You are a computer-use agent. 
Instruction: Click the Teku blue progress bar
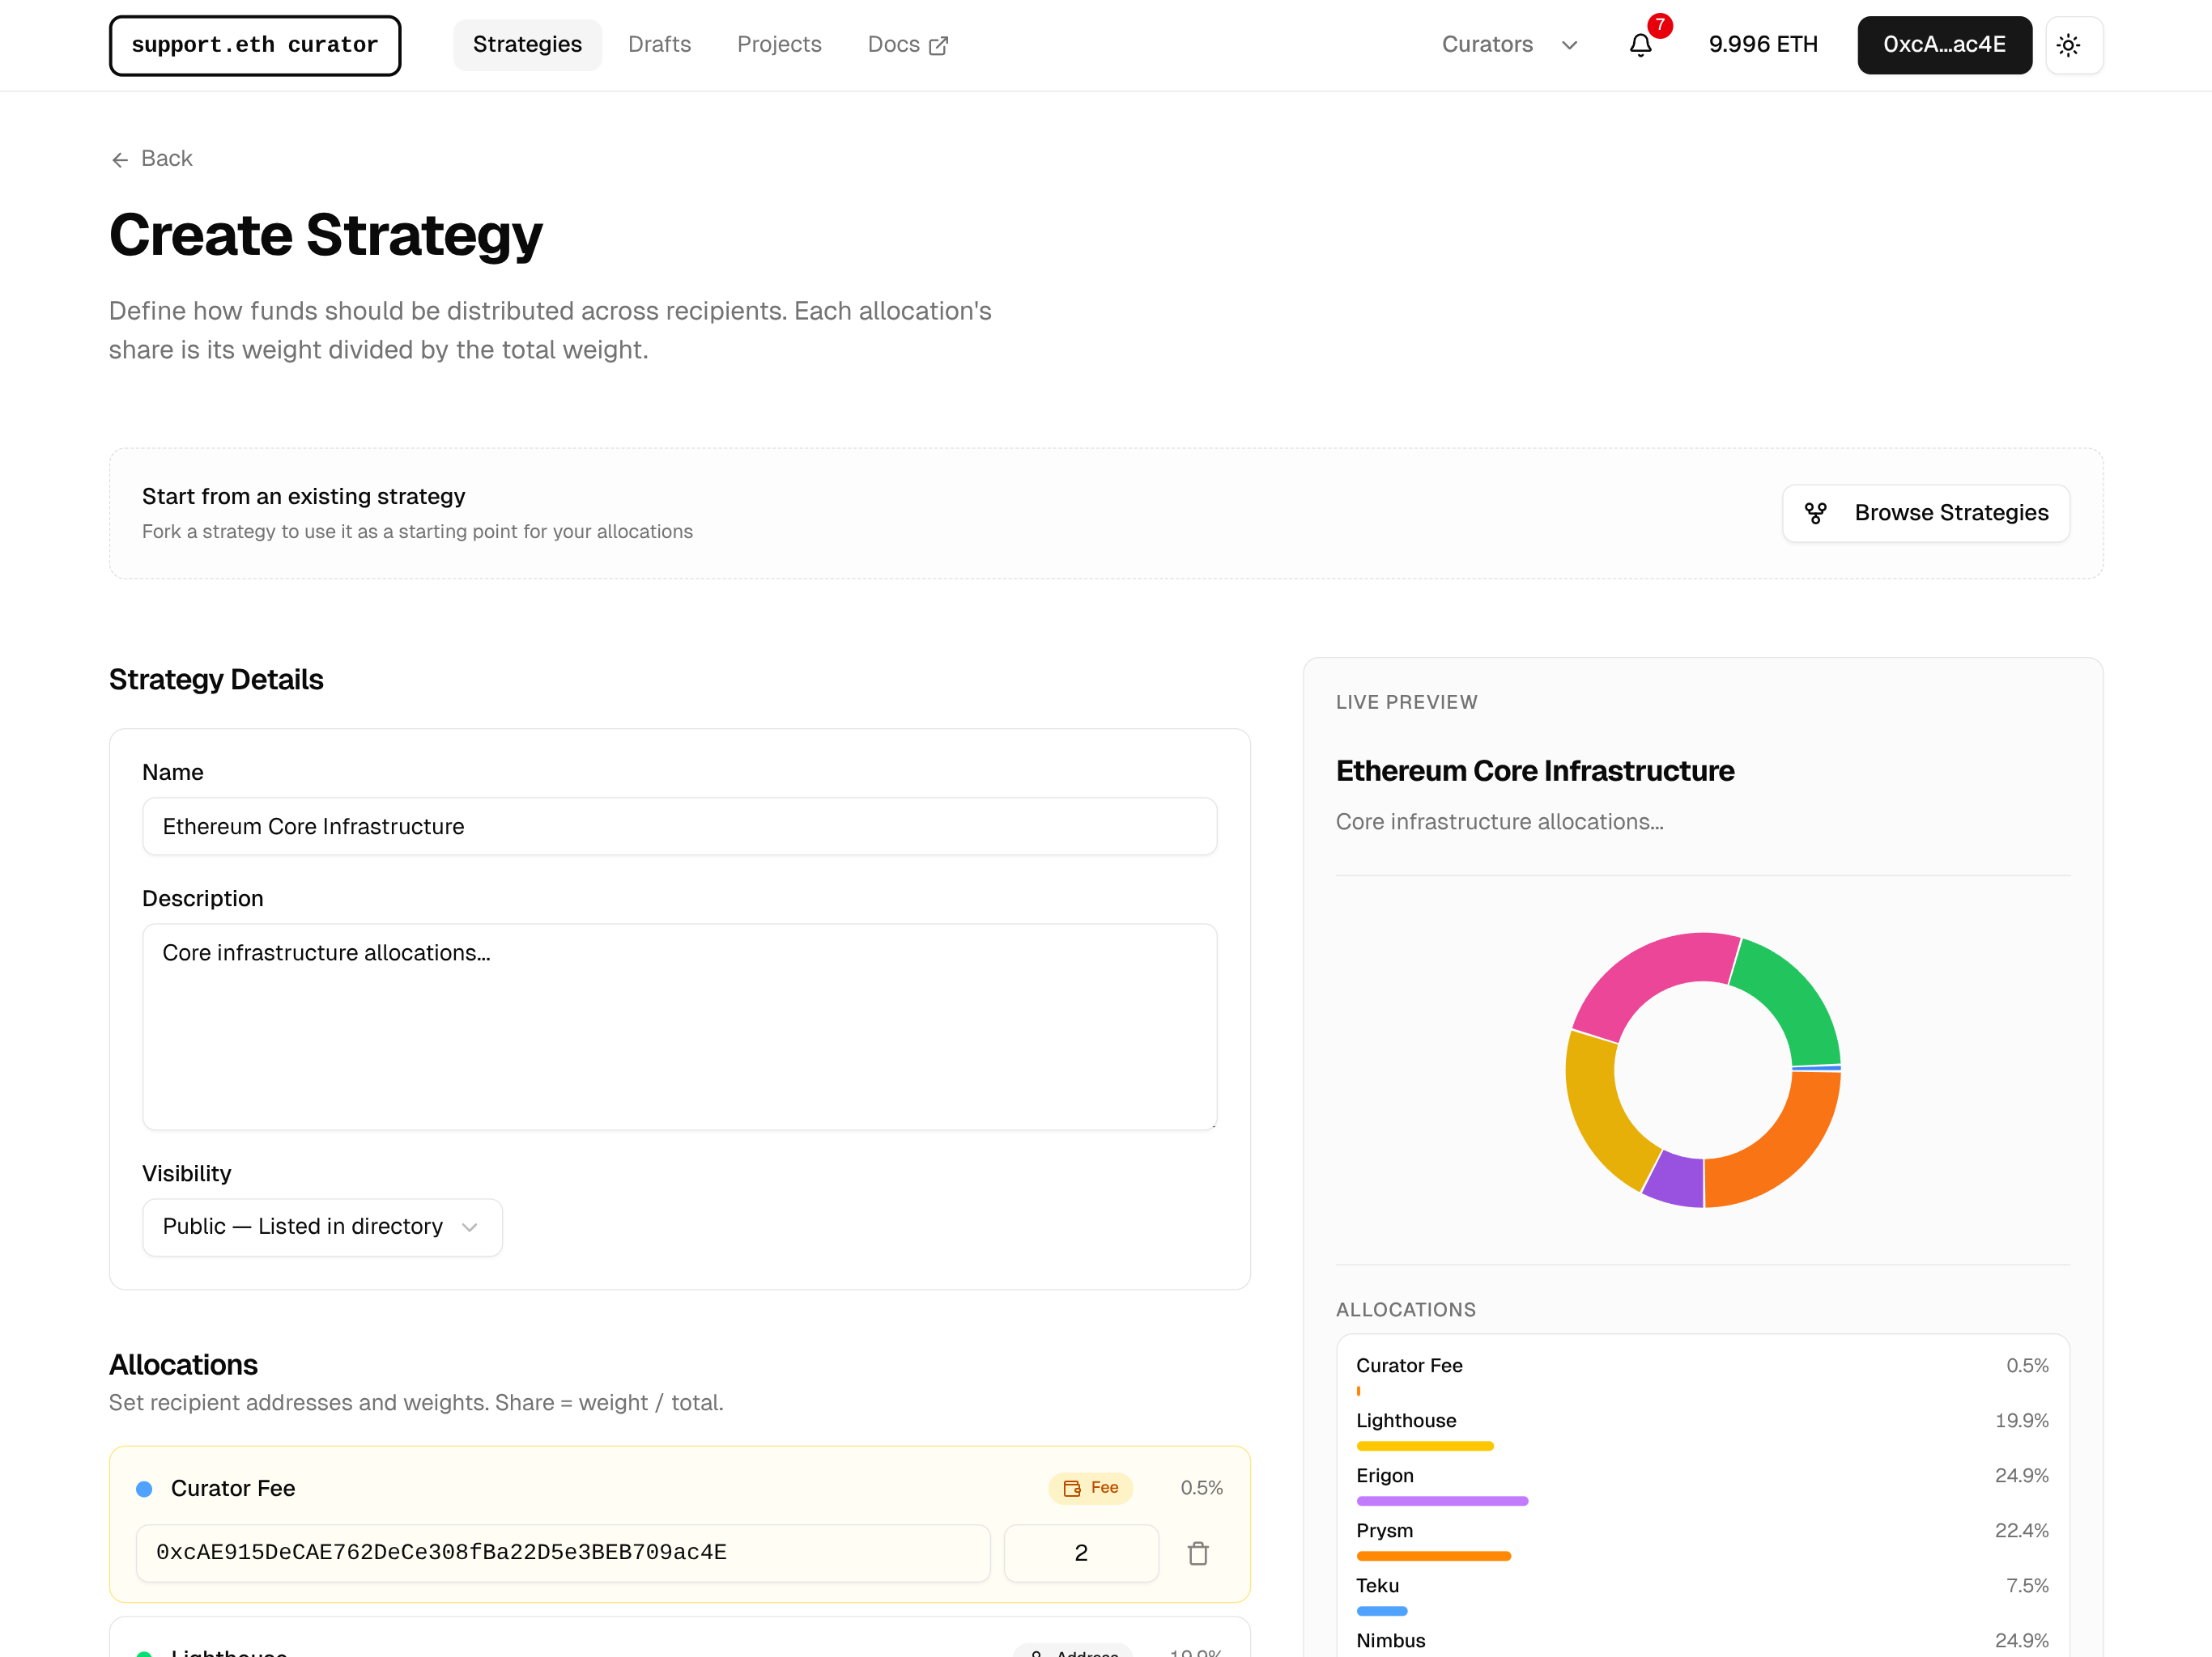pyautogui.click(x=1382, y=1611)
